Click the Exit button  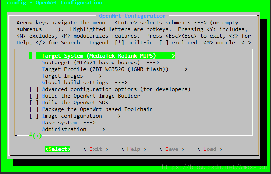click(96, 149)
